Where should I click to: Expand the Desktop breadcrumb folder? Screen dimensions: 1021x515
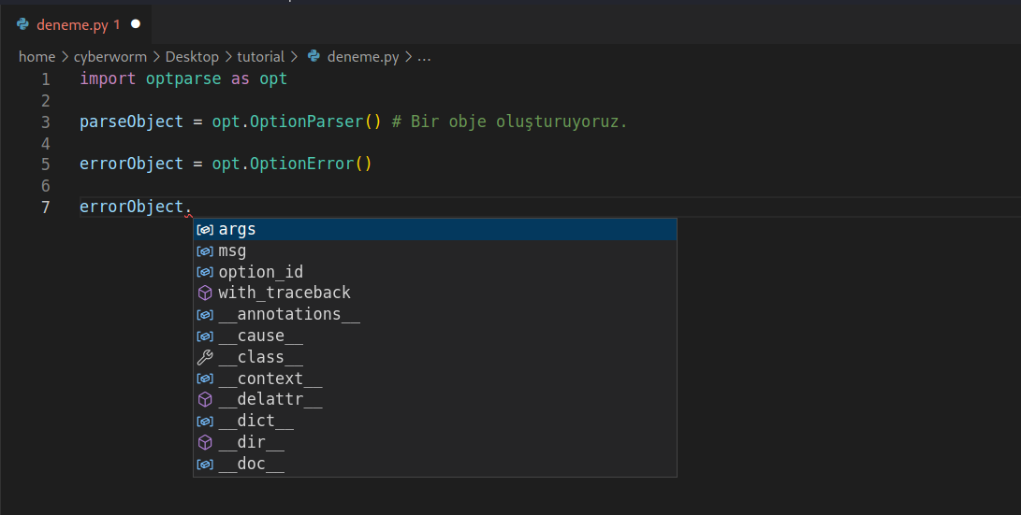point(192,57)
